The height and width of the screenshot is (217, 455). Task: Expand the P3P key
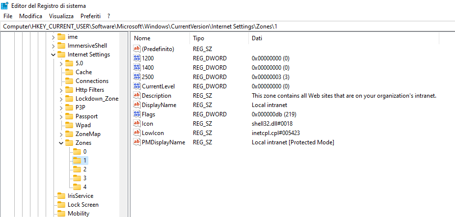61,108
